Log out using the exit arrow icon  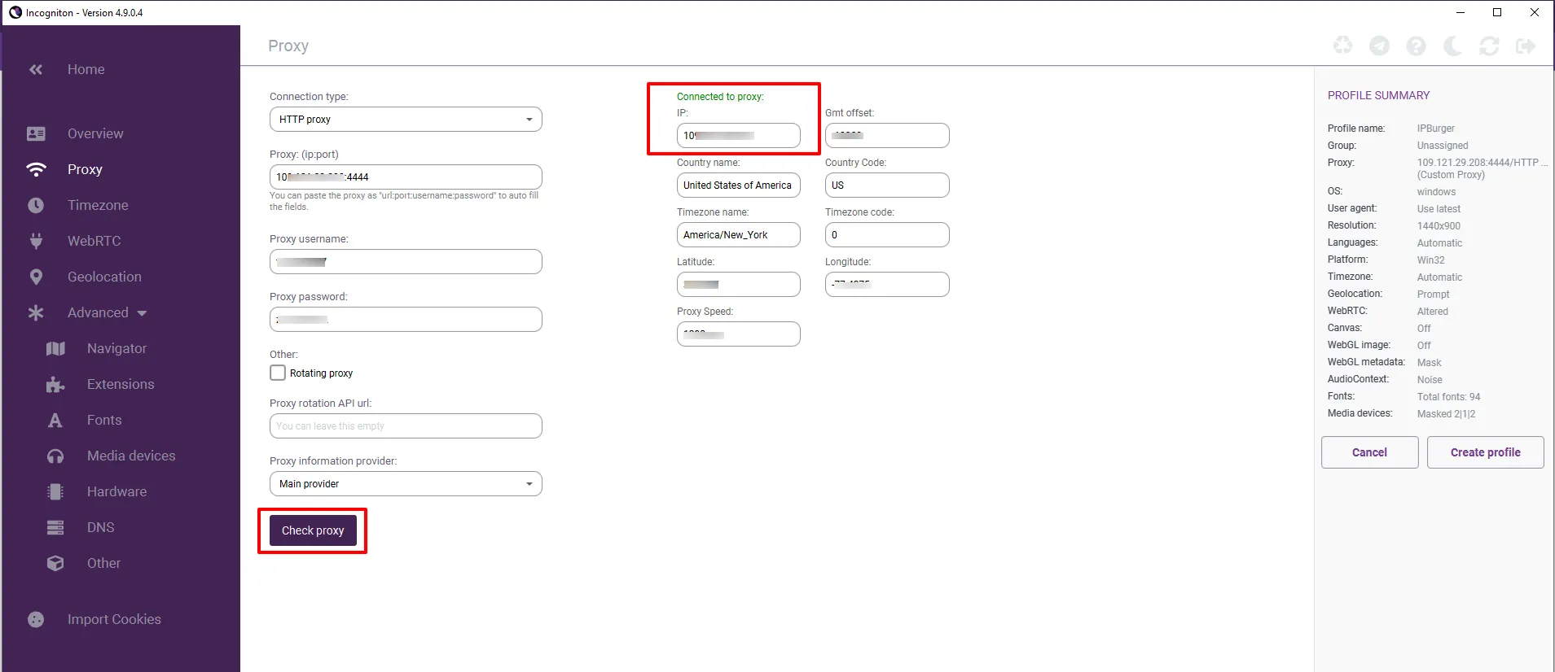pyautogui.click(x=1526, y=46)
